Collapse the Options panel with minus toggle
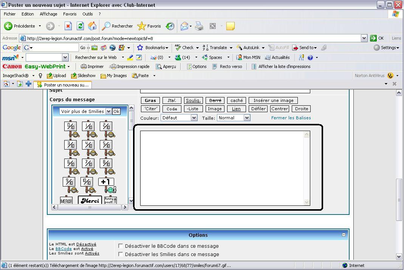 click(x=344, y=235)
